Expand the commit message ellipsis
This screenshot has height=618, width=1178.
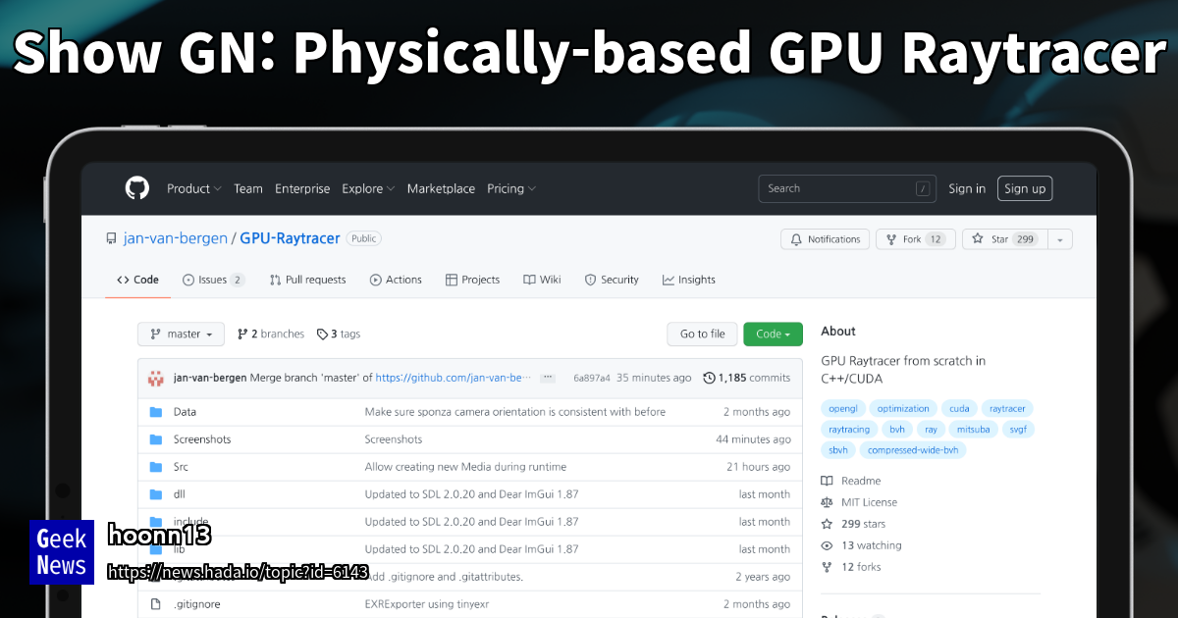547,377
